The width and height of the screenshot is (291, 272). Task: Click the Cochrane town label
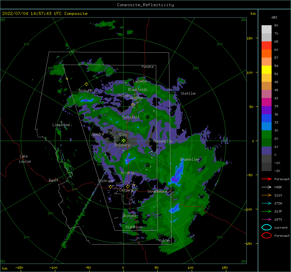tap(106, 181)
